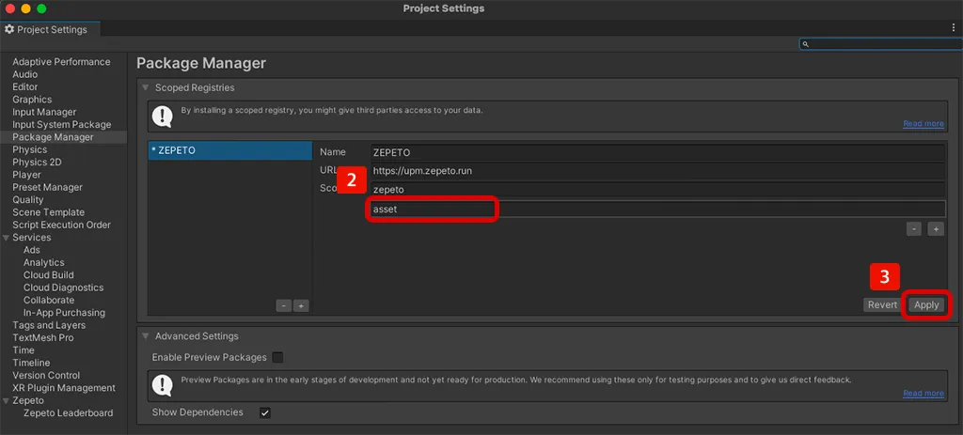This screenshot has height=435, width=963.
Task: Open Ads under Services
Action: pyautogui.click(x=31, y=250)
